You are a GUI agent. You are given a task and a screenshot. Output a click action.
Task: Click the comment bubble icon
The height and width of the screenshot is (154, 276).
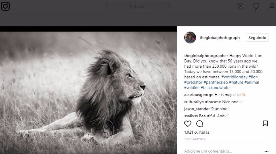pos(199,124)
